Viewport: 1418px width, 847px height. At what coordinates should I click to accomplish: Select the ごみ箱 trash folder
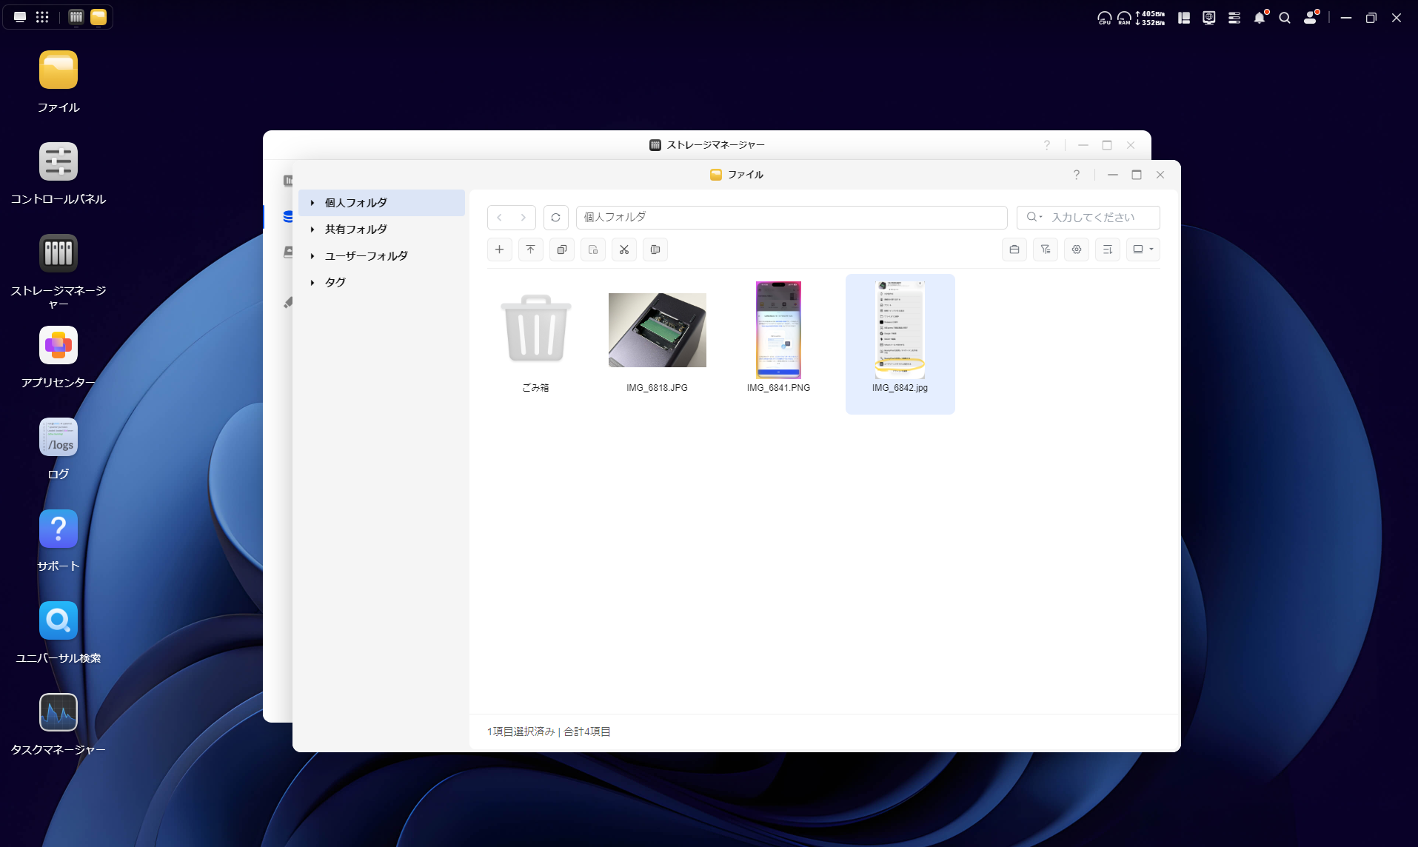[535, 330]
